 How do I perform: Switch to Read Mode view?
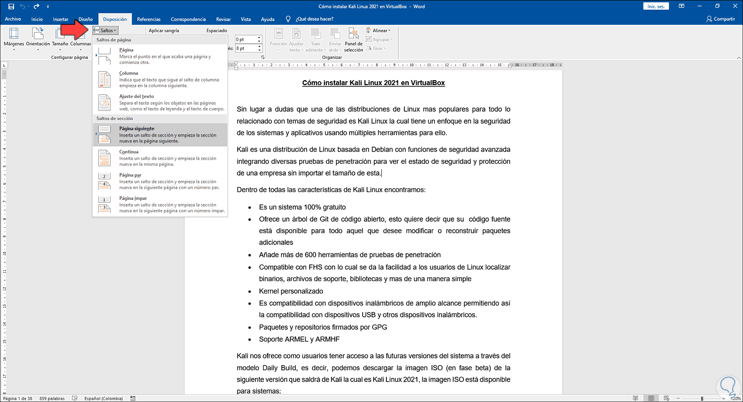pos(636,398)
